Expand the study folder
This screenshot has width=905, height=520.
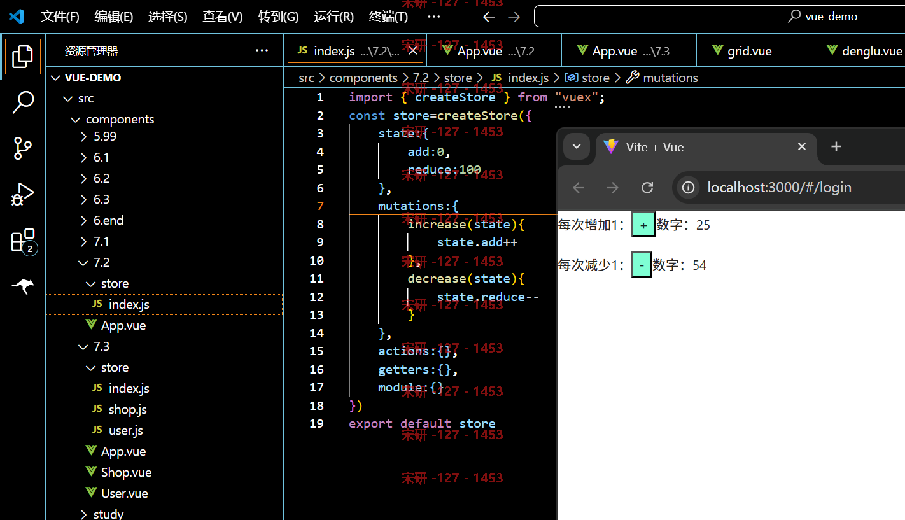pyautogui.click(x=164, y=514)
